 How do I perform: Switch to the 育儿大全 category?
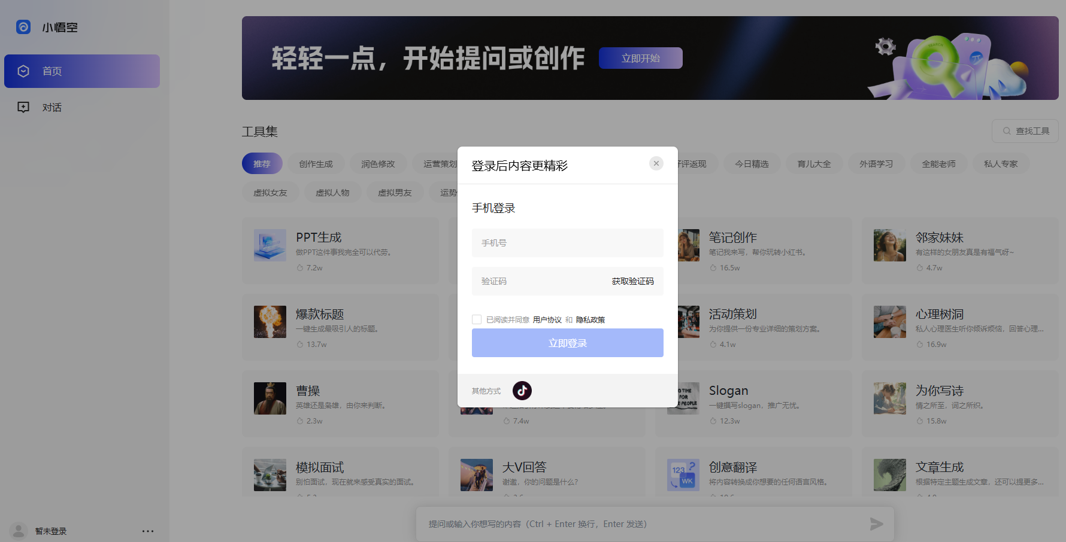(x=814, y=163)
